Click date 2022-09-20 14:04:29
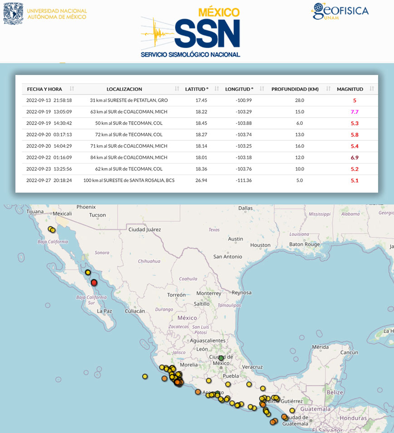This screenshot has width=394, height=433. (x=49, y=146)
